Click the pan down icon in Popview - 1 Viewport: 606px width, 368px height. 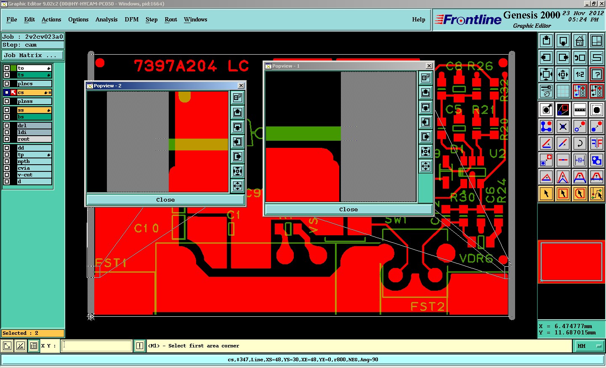[426, 108]
